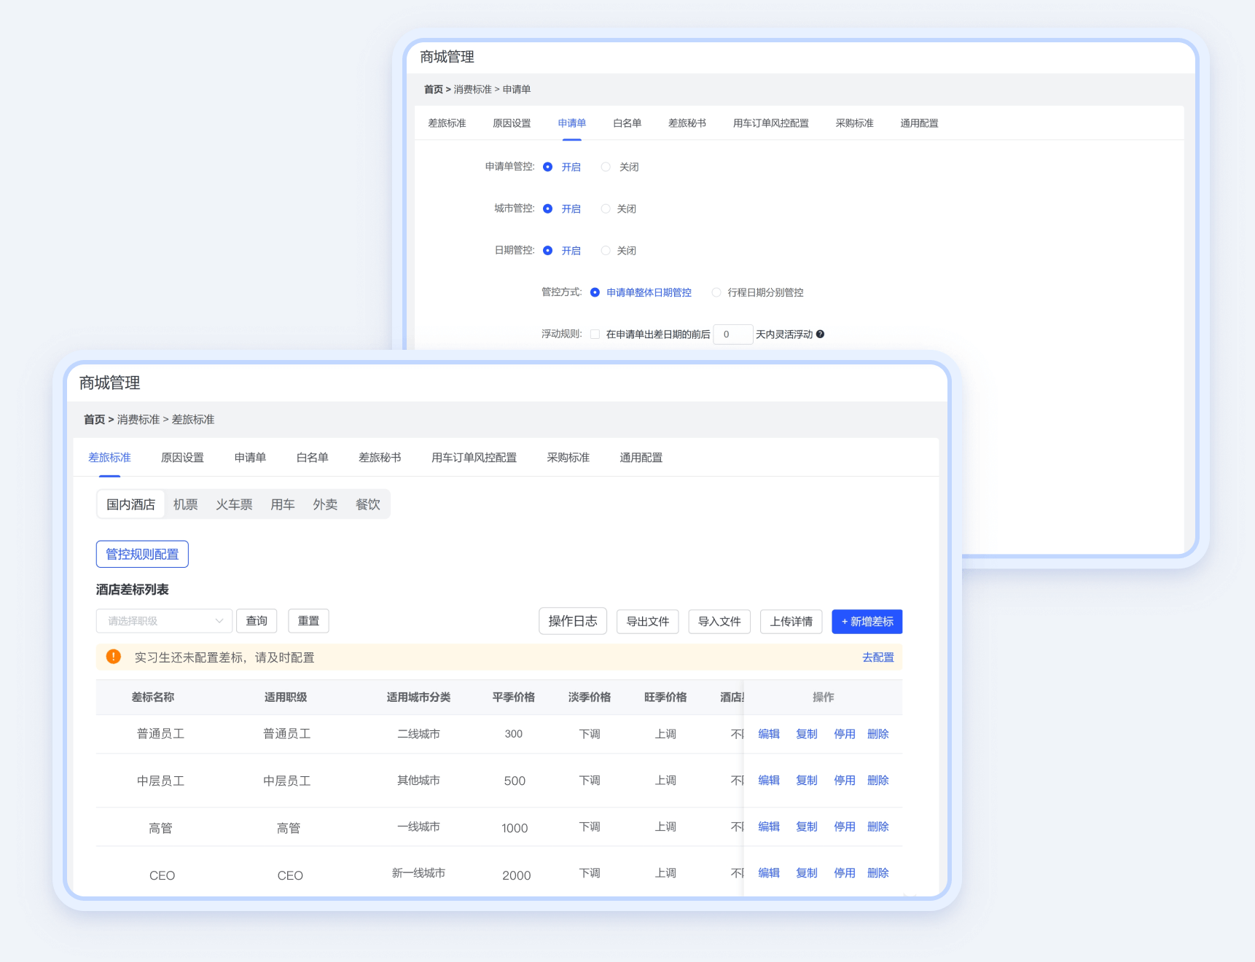Edit the 普通员工 standard row
Viewport: 1255px width, 962px height.
pyautogui.click(x=768, y=734)
